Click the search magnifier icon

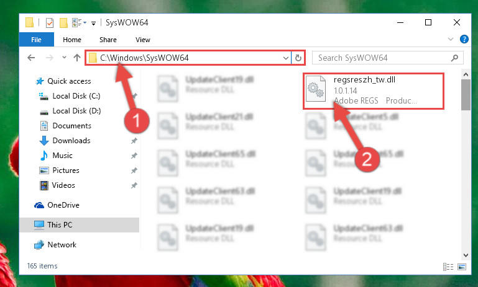coord(454,58)
